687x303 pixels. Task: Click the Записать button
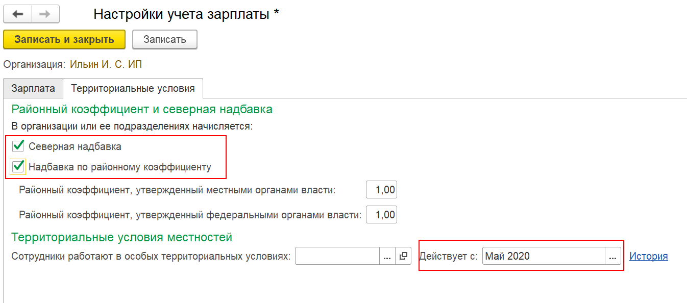click(x=164, y=39)
